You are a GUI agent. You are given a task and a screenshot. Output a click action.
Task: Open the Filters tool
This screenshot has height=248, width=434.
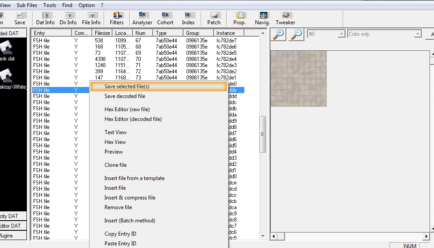[116, 19]
